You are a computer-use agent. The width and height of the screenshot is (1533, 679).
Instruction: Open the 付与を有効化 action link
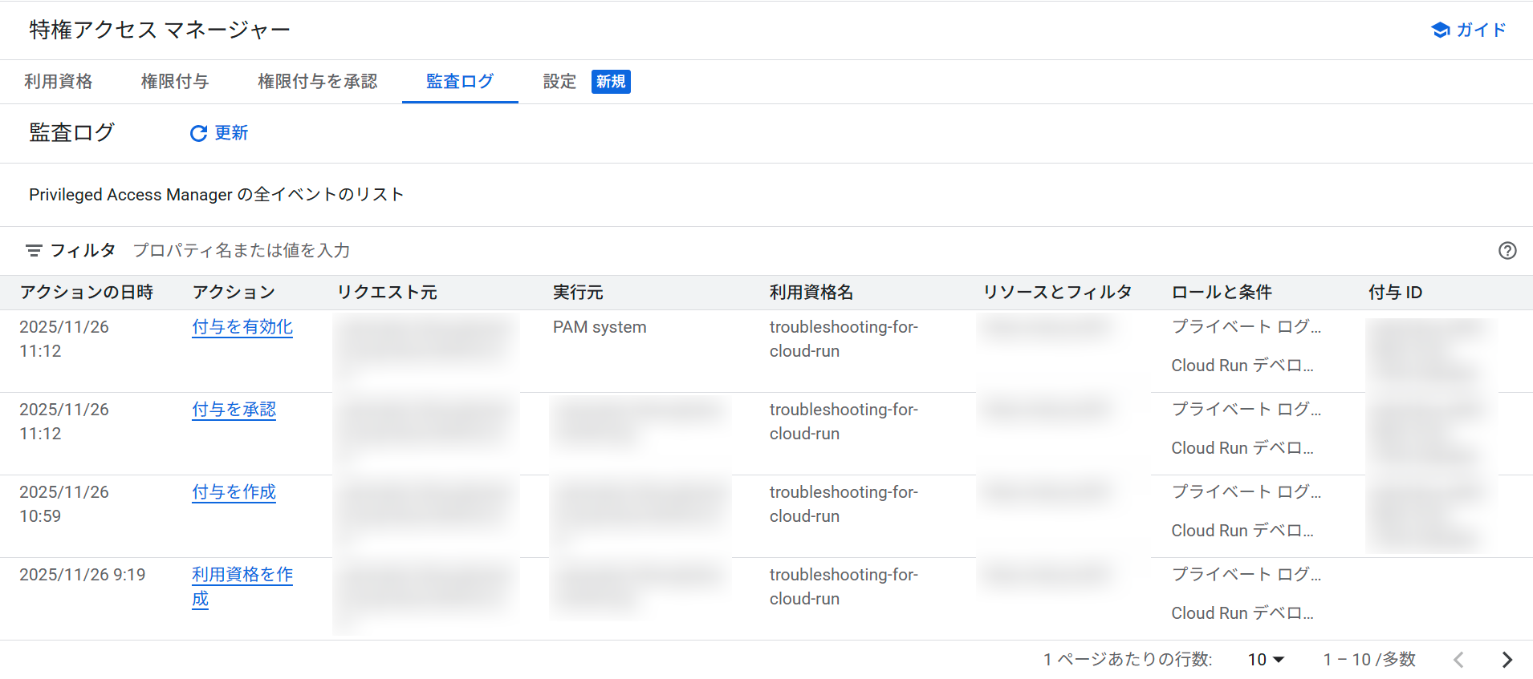[242, 327]
